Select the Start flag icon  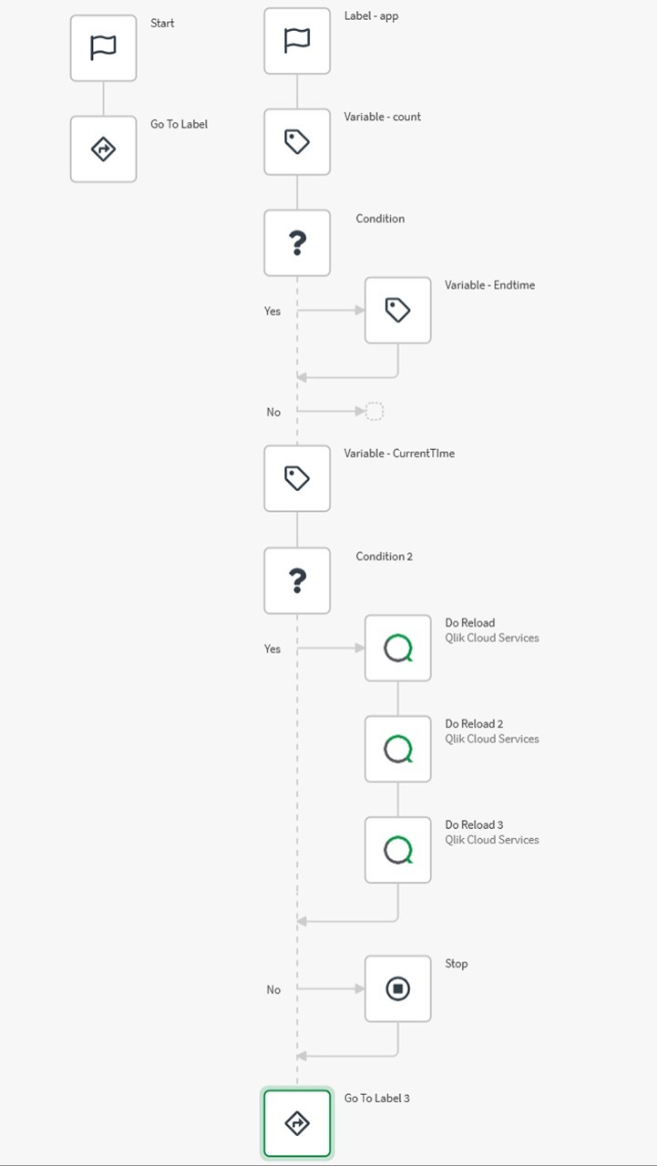pos(103,46)
